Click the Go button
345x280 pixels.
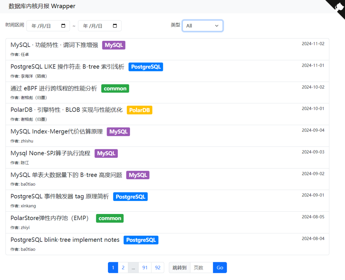pyautogui.click(x=220, y=268)
